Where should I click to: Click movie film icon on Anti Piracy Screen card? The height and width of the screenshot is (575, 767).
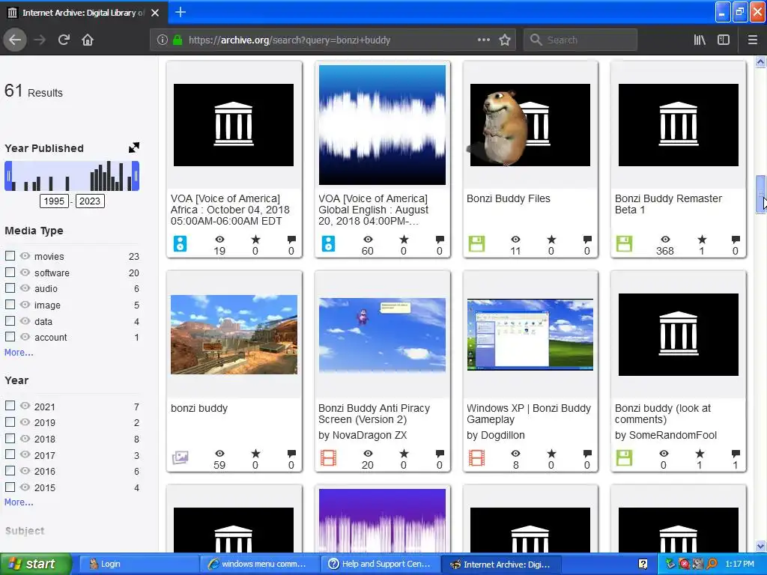tap(328, 457)
